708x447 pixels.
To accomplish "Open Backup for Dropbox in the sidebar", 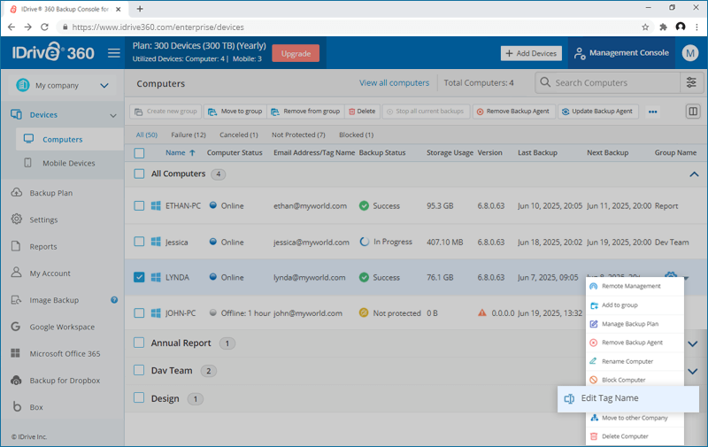I will (x=65, y=381).
